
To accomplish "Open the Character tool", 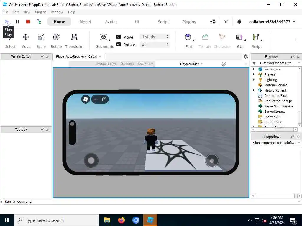I will pyautogui.click(x=222, y=41).
